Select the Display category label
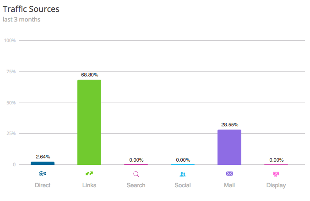 click(x=276, y=185)
